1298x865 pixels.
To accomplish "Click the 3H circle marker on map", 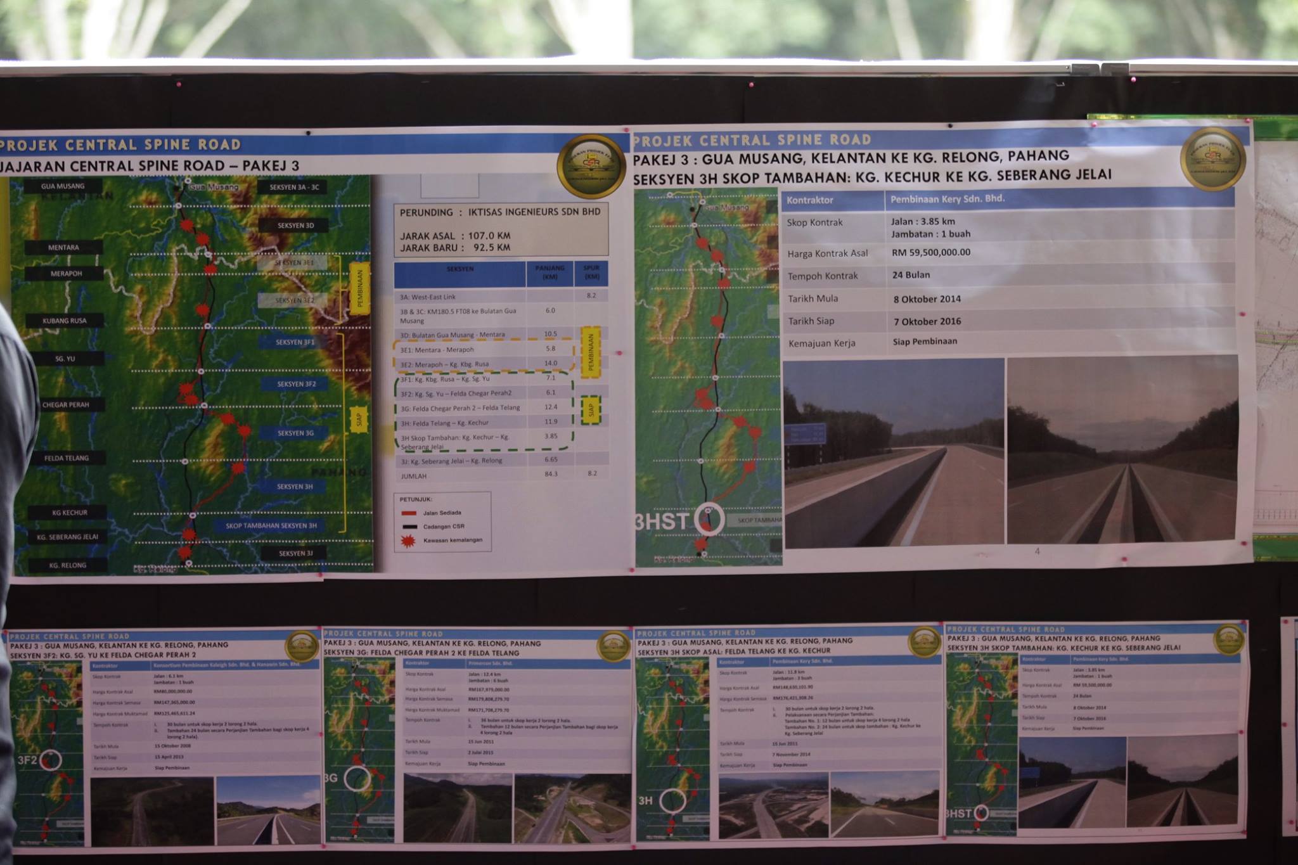I will coord(672,800).
